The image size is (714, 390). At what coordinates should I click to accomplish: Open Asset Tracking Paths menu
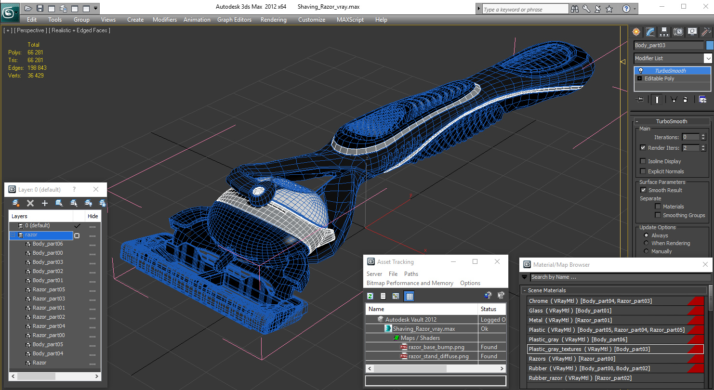pos(411,273)
